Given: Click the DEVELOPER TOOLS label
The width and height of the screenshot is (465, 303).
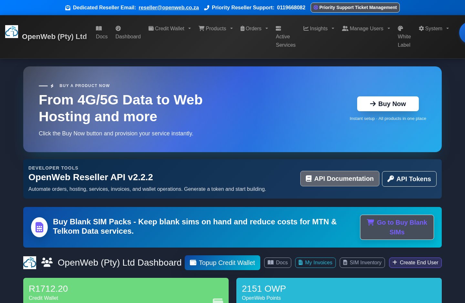Looking at the screenshot, I should coord(53,168).
